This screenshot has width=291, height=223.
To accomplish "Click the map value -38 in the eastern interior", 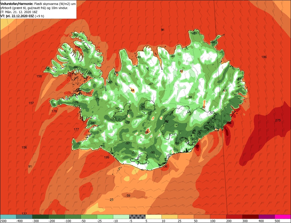I will (189, 97).
